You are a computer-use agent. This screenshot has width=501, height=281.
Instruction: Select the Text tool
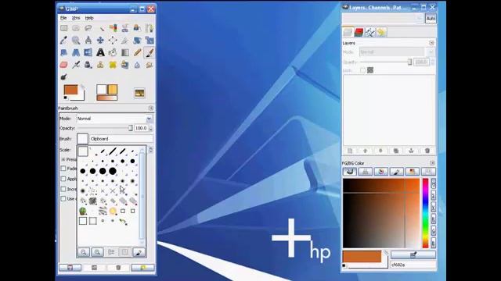(x=101, y=52)
